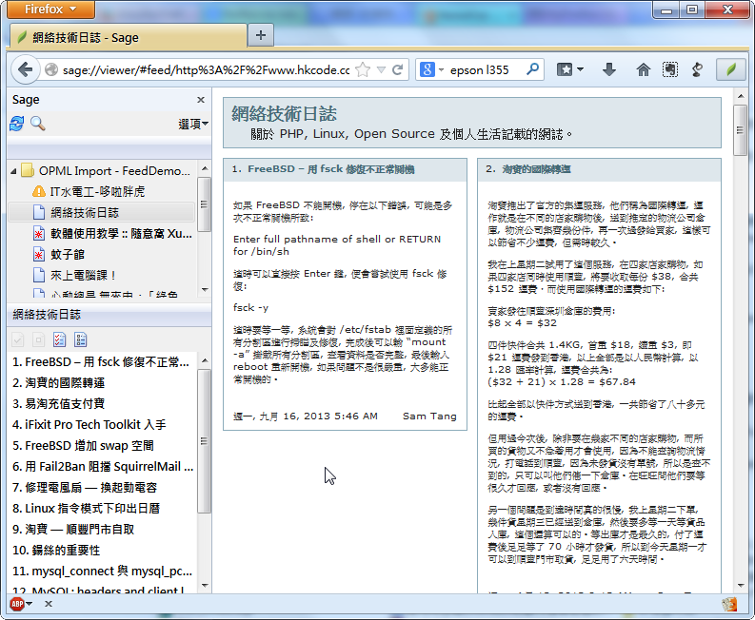Open item 5. FreeBSD 增加 swap 空間
The height and width of the screenshot is (620, 755).
point(83,445)
